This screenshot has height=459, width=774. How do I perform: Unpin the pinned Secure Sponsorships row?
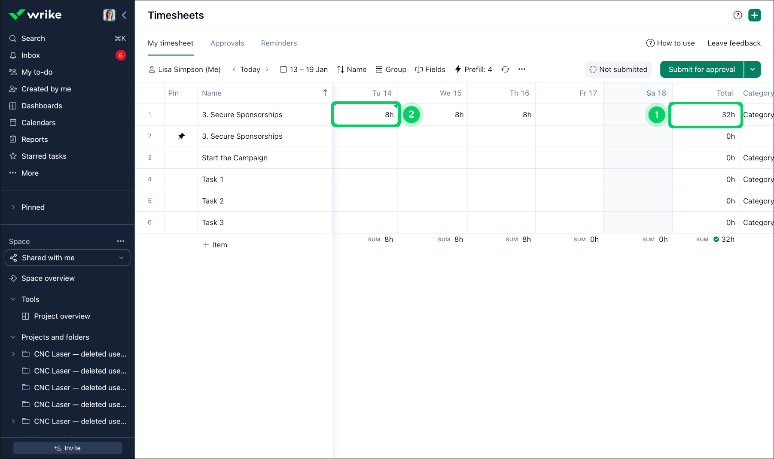click(181, 136)
